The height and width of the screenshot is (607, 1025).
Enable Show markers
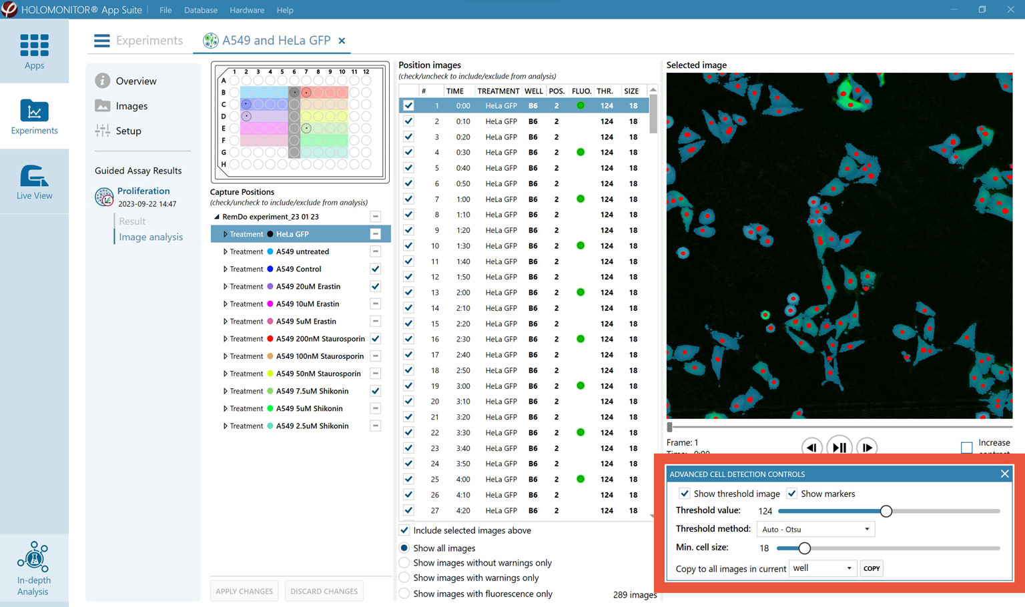792,494
